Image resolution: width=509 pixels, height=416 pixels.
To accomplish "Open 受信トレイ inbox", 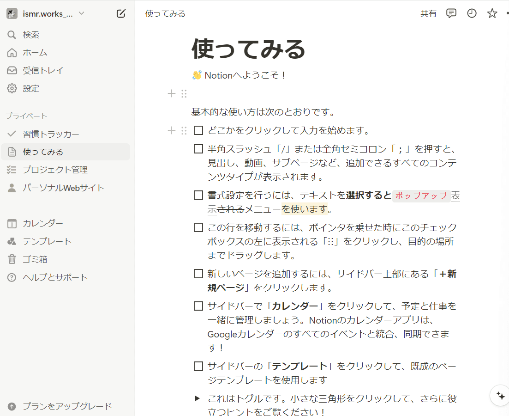I will [65, 71].
